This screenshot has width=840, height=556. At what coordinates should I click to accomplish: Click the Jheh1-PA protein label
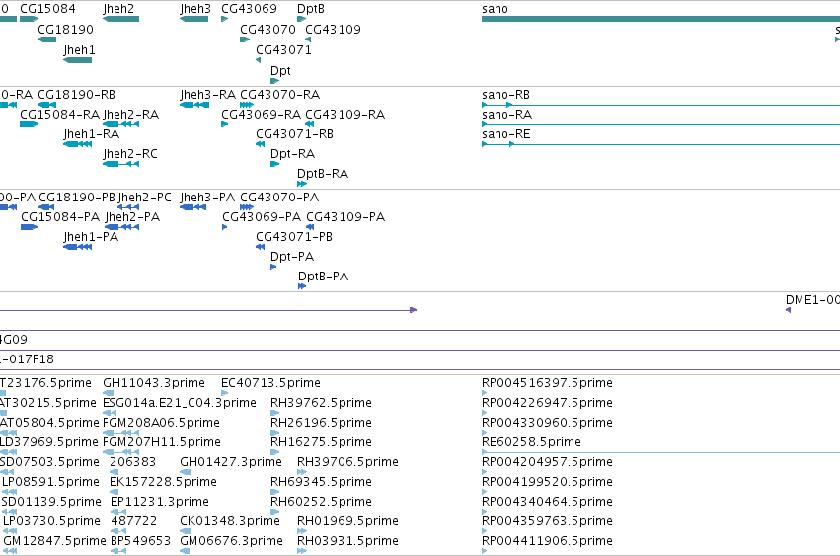click(91, 237)
